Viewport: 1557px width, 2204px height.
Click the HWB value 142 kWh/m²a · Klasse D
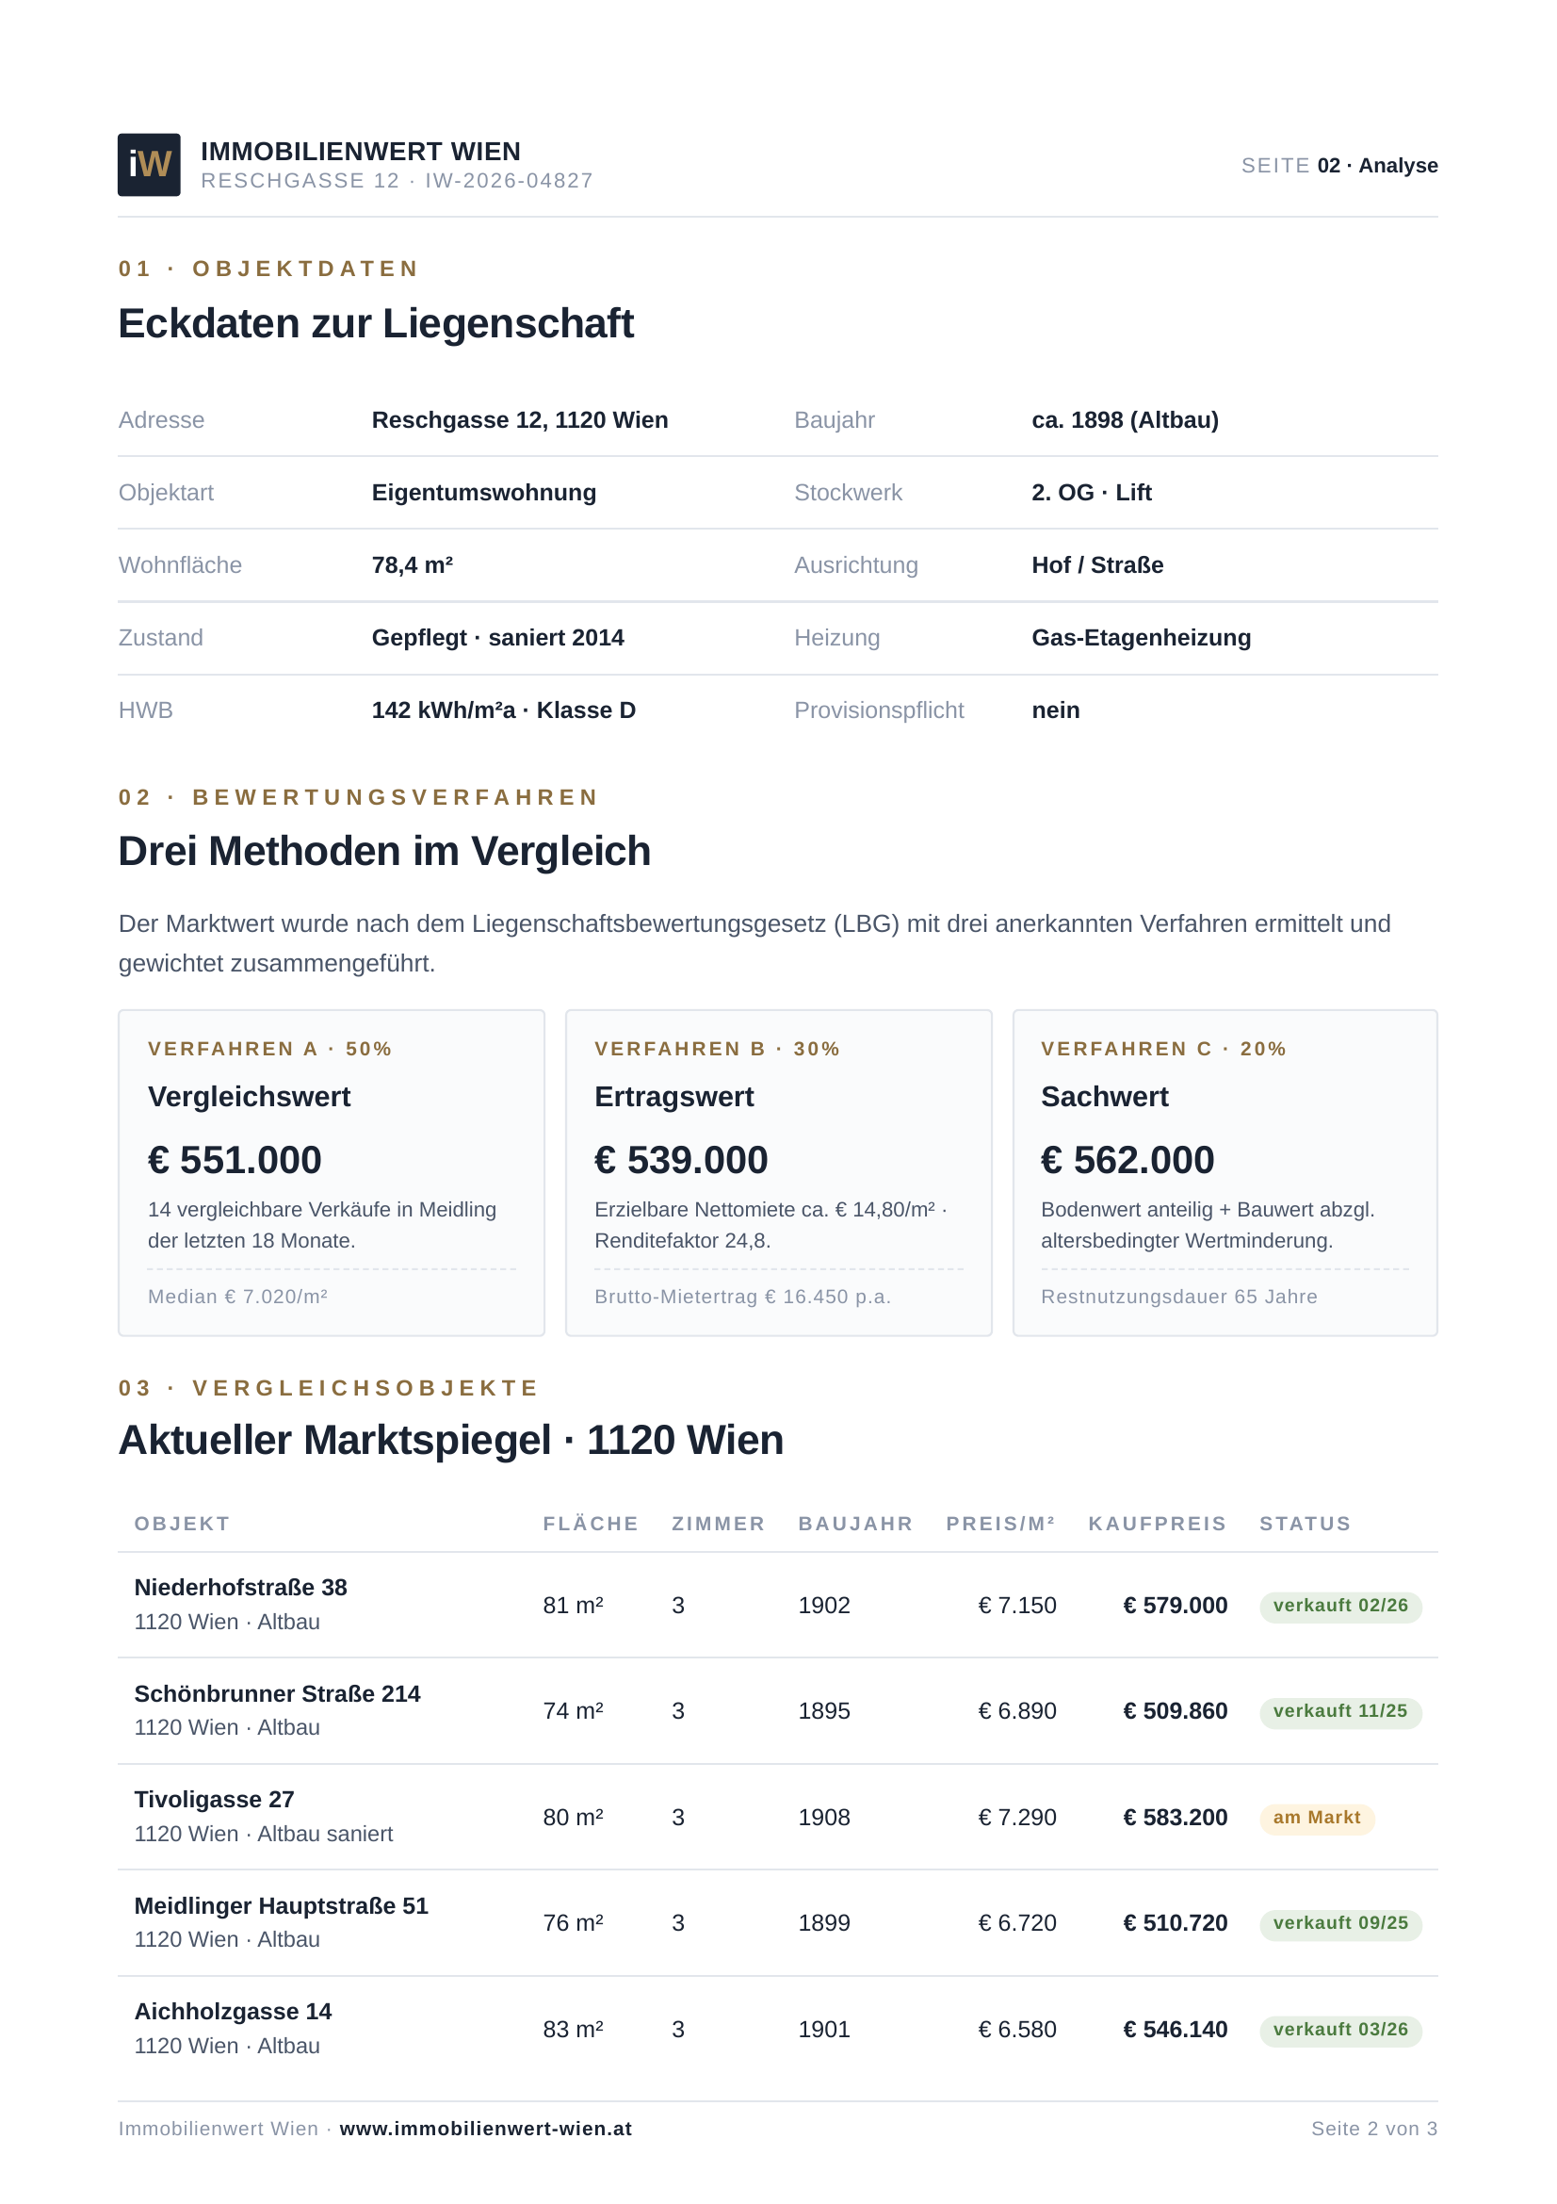pyautogui.click(x=504, y=710)
